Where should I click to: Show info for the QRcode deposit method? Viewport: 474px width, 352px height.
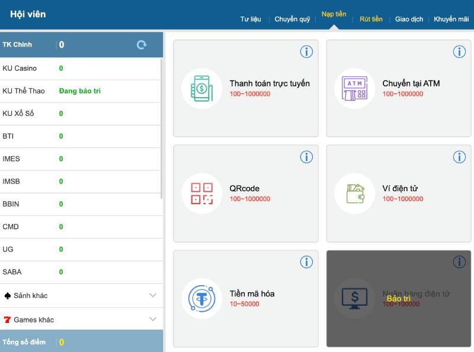(x=306, y=157)
